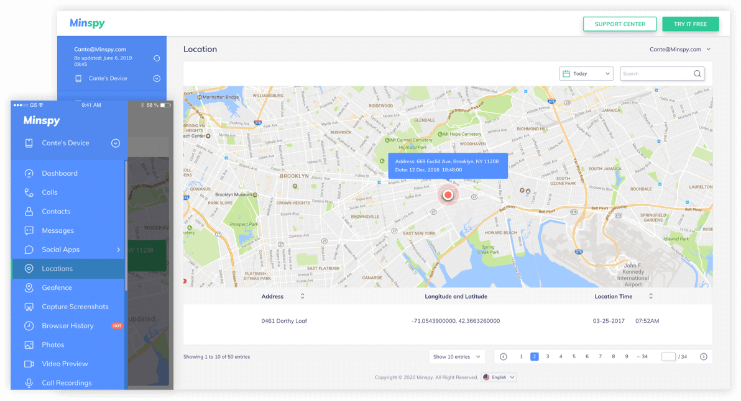Open the Today date range dropdown
The height and width of the screenshot is (401, 741).
(x=586, y=73)
